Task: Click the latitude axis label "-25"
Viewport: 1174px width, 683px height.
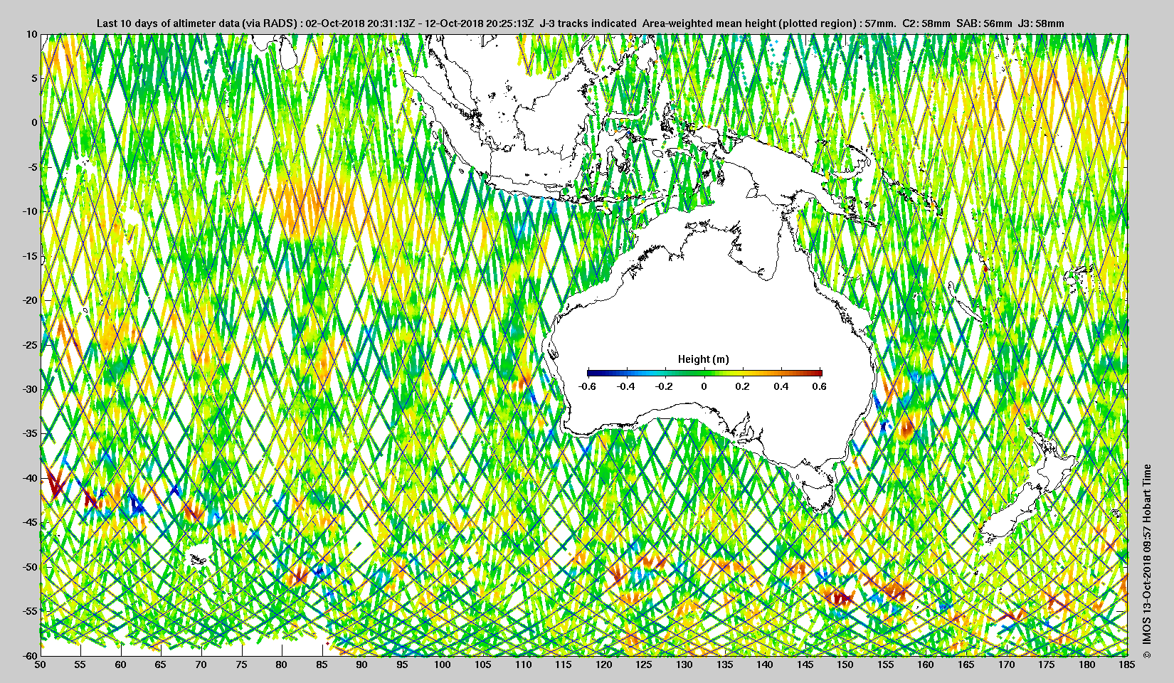Action: click(30, 345)
